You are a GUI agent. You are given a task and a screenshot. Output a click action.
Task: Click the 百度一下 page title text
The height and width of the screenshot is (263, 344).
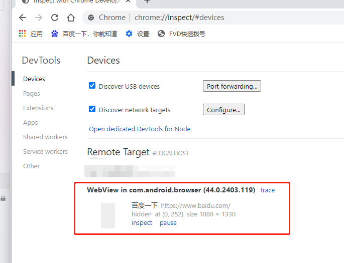pyautogui.click(x=145, y=205)
